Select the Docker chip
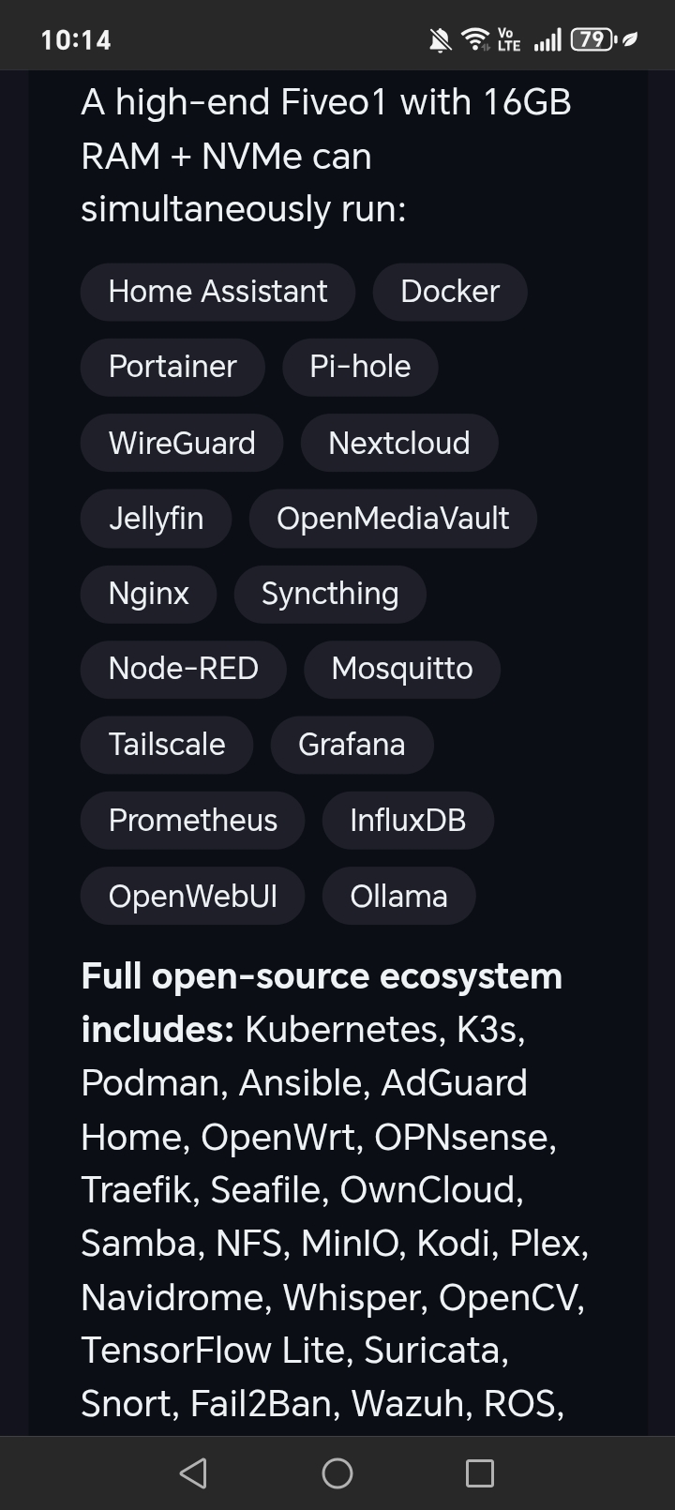This screenshot has width=675, height=1510. click(x=450, y=292)
